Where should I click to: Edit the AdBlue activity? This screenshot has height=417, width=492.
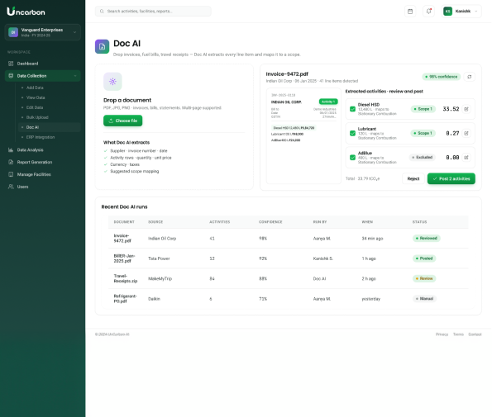[466, 157]
